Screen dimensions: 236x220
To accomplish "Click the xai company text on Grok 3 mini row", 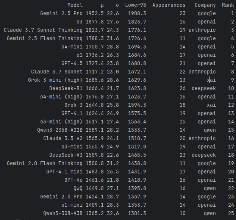I will 211,80.
